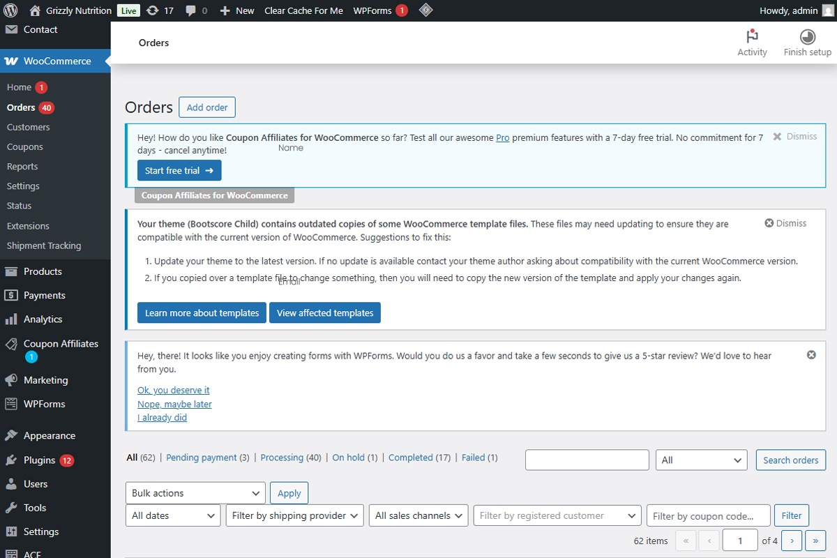837x558 pixels.
Task: Click the updates icon showing 17
Action: click(x=152, y=10)
